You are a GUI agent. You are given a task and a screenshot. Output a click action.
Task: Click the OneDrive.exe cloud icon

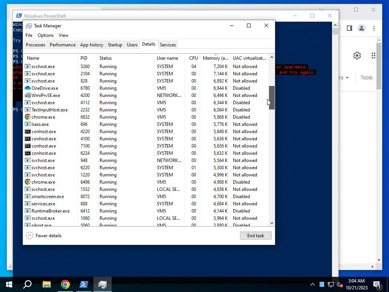click(x=28, y=88)
